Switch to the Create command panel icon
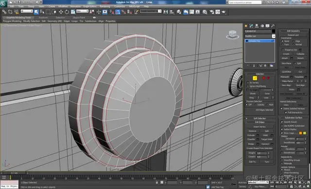 tap(246, 26)
